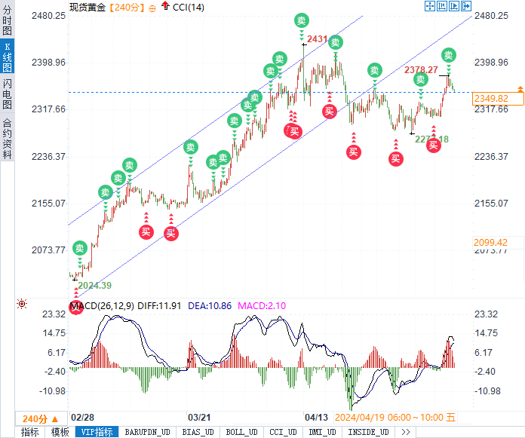Image resolution: width=525 pixels, height=438 pixels.
Task: Click the 03/21 date on the time axis
Action: point(199,418)
